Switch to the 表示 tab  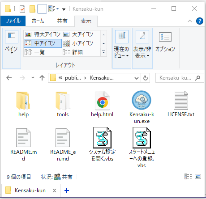pyautogui.click(x=86, y=21)
